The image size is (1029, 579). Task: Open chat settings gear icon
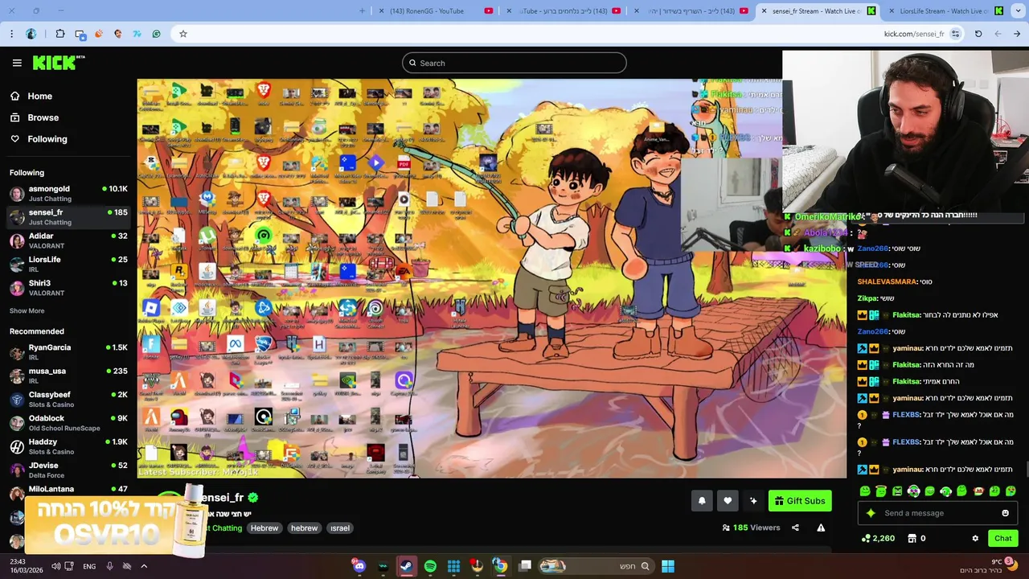pos(975,538)
